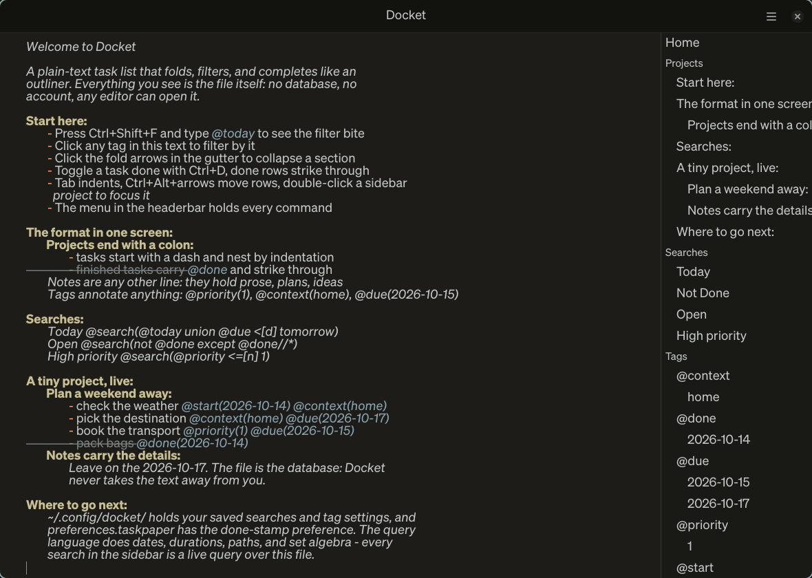Open 'The format in one screen' sidebar project
The height and width of the screenshot is (578, 812).
click(x=744, y=104)
